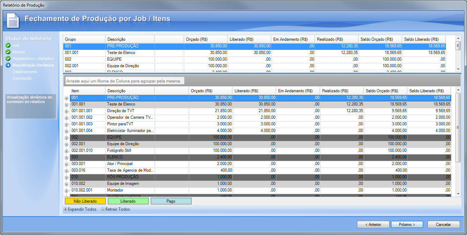The image size is (467, 235).
Task: Click the lower grid's scroll-up arrow
Action: (x=458, y=89)
